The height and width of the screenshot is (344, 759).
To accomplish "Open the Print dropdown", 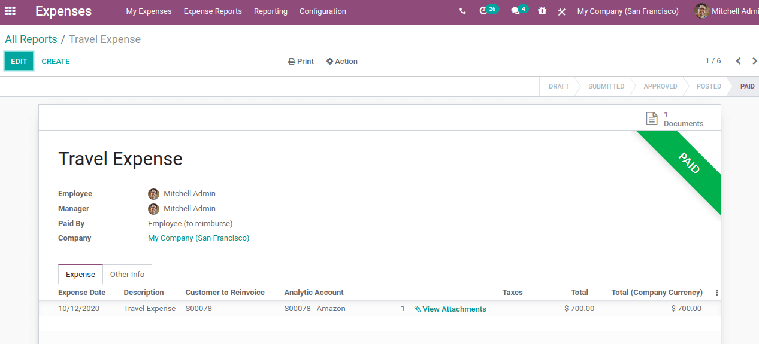I will click(x=301, y=62).
